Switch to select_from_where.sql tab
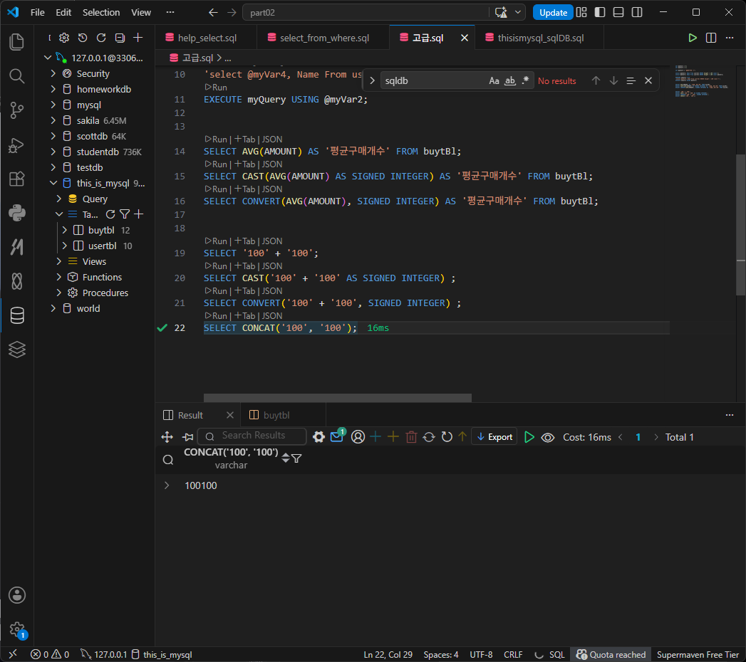The height and width of the screenshot is (662, 746). pyautogui.click(x=323, y=38)
